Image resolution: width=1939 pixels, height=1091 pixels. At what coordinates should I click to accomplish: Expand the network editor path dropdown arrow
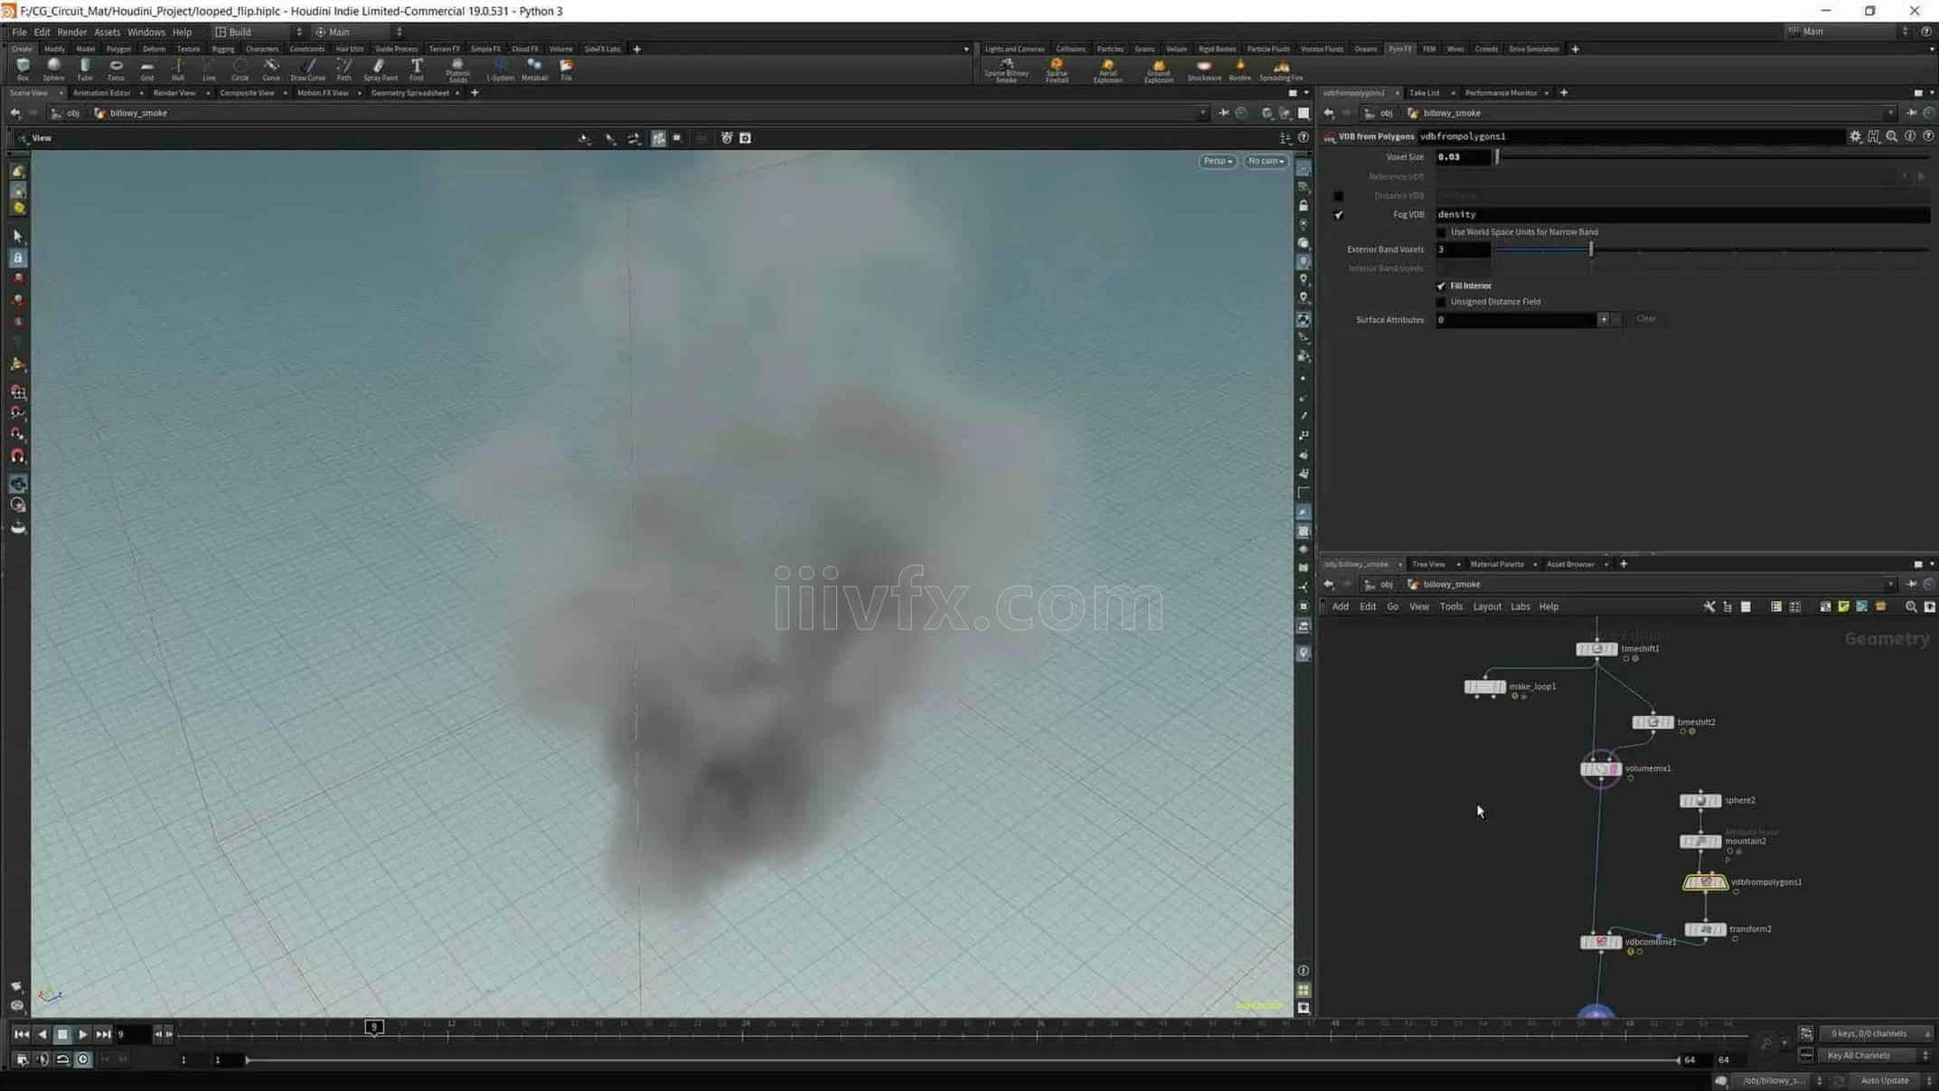[x=1889, y=584]
